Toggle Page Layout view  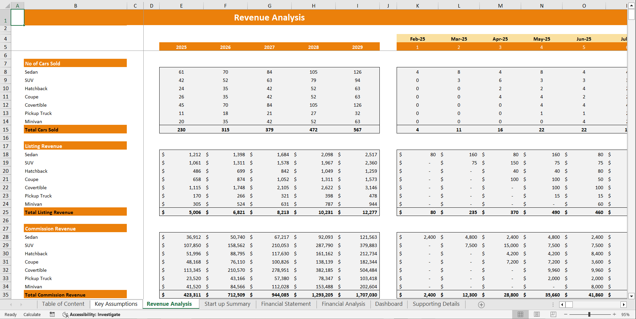pos(537,314)
